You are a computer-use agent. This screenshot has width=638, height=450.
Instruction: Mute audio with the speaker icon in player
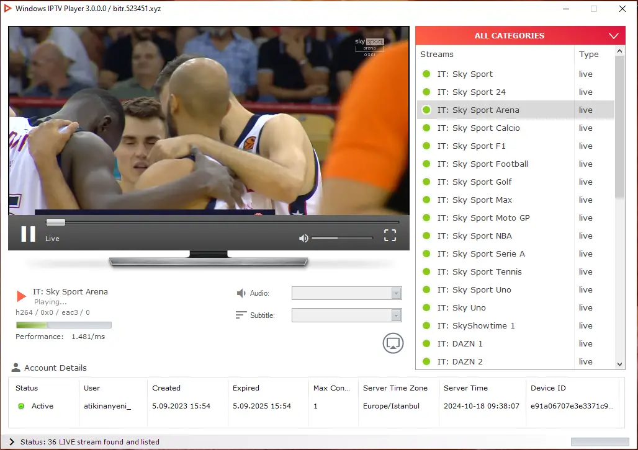303,238
